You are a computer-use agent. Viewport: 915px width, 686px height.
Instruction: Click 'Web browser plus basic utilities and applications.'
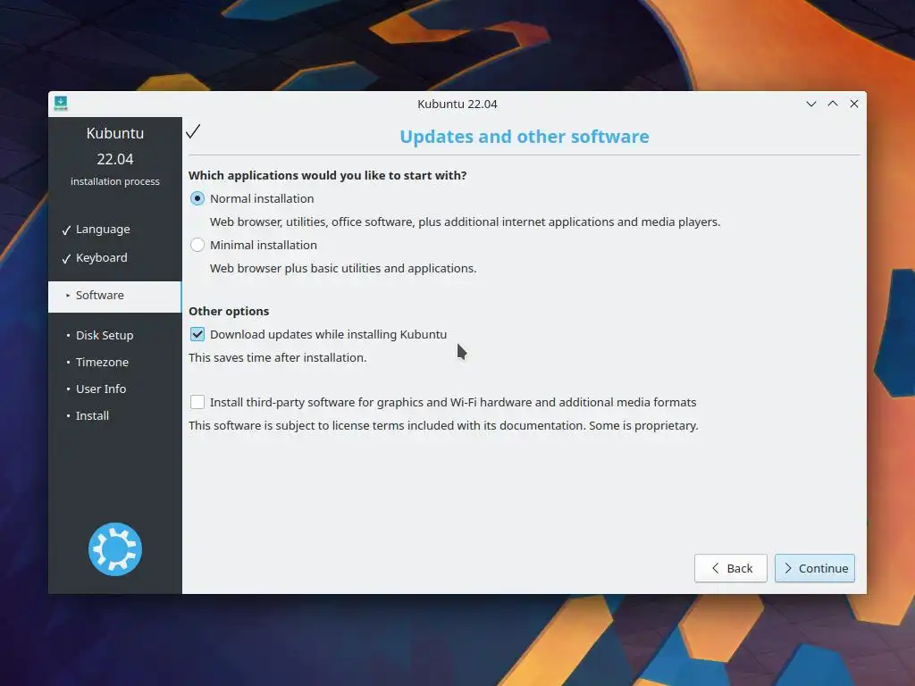pos(343,268)
